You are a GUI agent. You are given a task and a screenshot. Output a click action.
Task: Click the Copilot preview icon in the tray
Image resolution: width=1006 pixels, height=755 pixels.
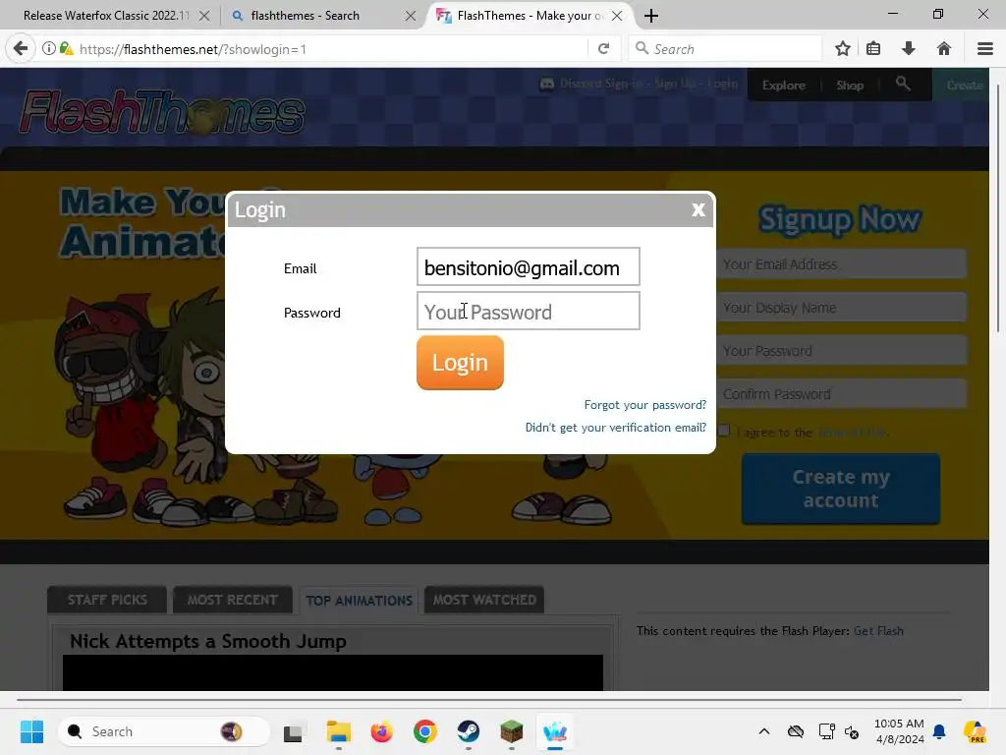pyautogui.click(x=975, y=731)
